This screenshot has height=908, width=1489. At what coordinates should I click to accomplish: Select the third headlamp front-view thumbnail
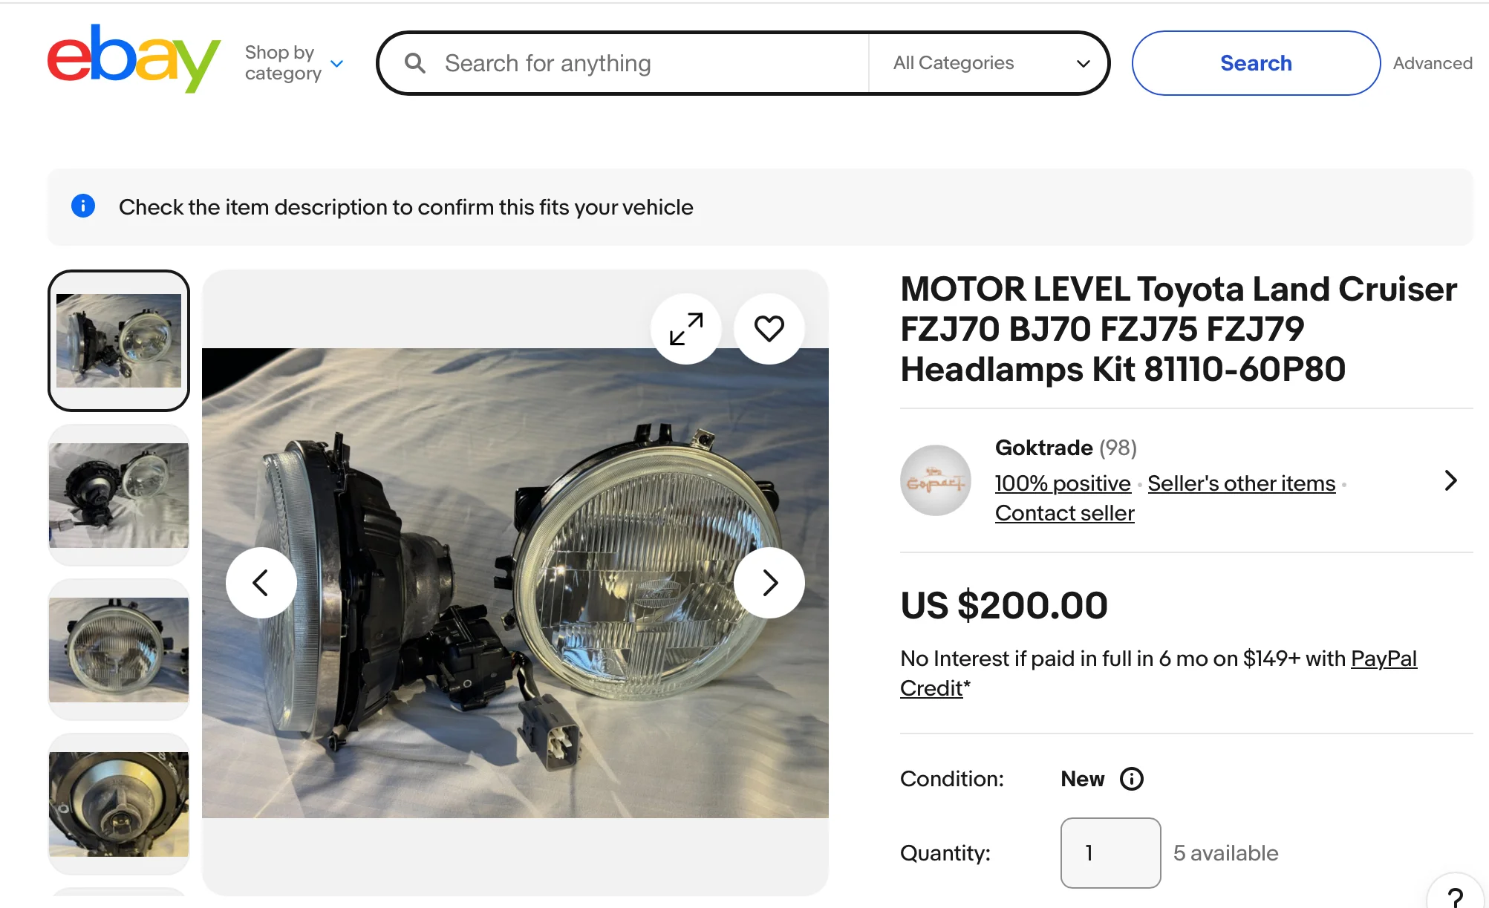tap(119, 650)
